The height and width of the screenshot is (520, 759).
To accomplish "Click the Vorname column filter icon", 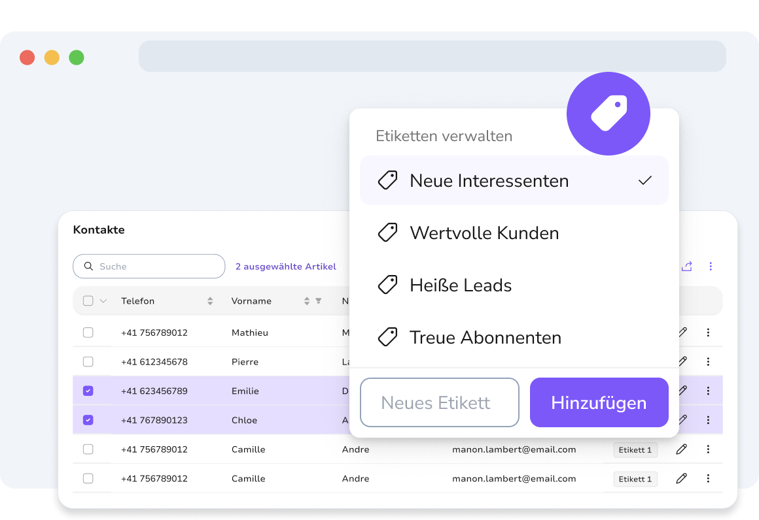I will tap(319, 301).
